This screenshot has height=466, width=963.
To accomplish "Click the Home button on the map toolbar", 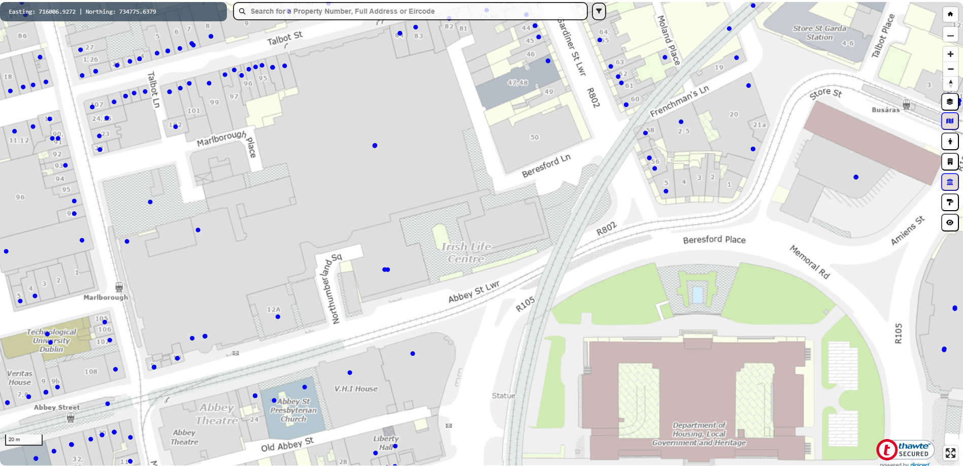I will [x=950, y=14].
